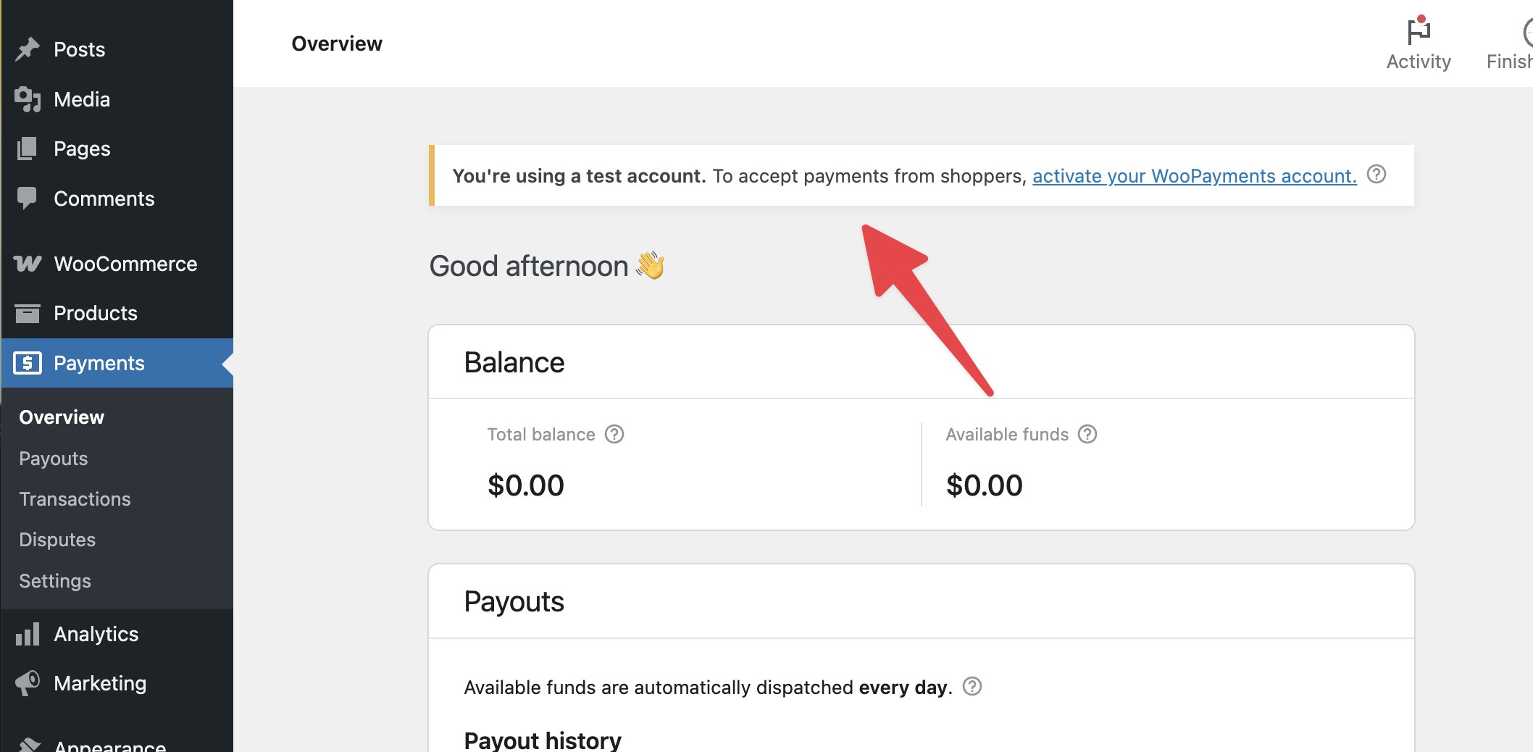The height and width of the screenshot is (752, 1533).
Task: Go to the Disputes submenu page
Action: (57, 540)
